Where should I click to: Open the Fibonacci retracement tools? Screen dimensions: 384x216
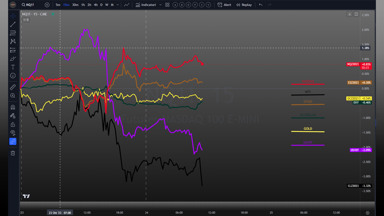click(x=13, y=33)
